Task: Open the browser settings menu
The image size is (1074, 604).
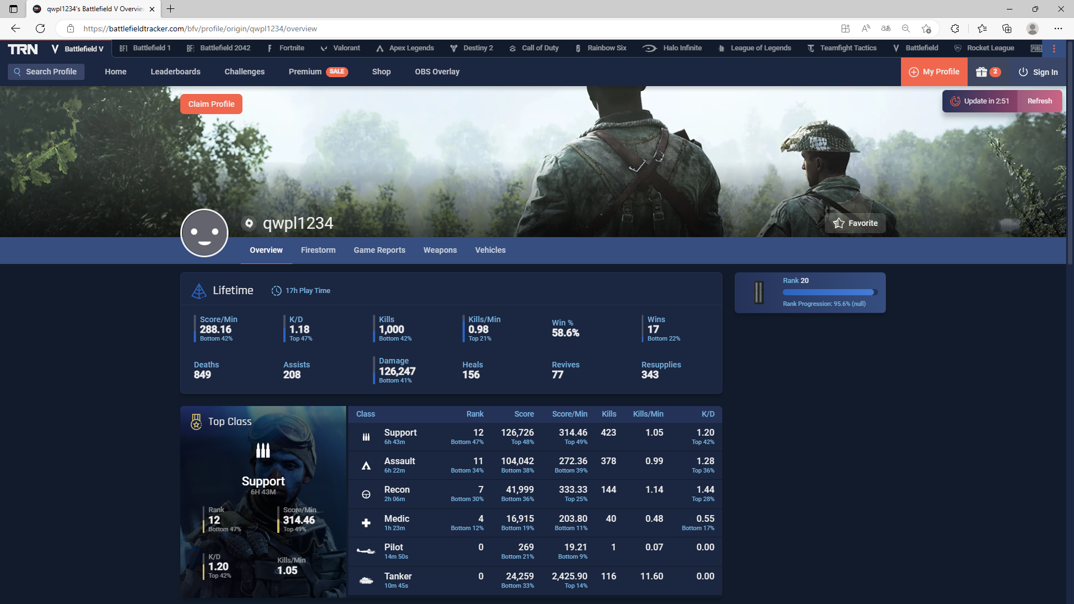Action: (x=1059, y=29)
